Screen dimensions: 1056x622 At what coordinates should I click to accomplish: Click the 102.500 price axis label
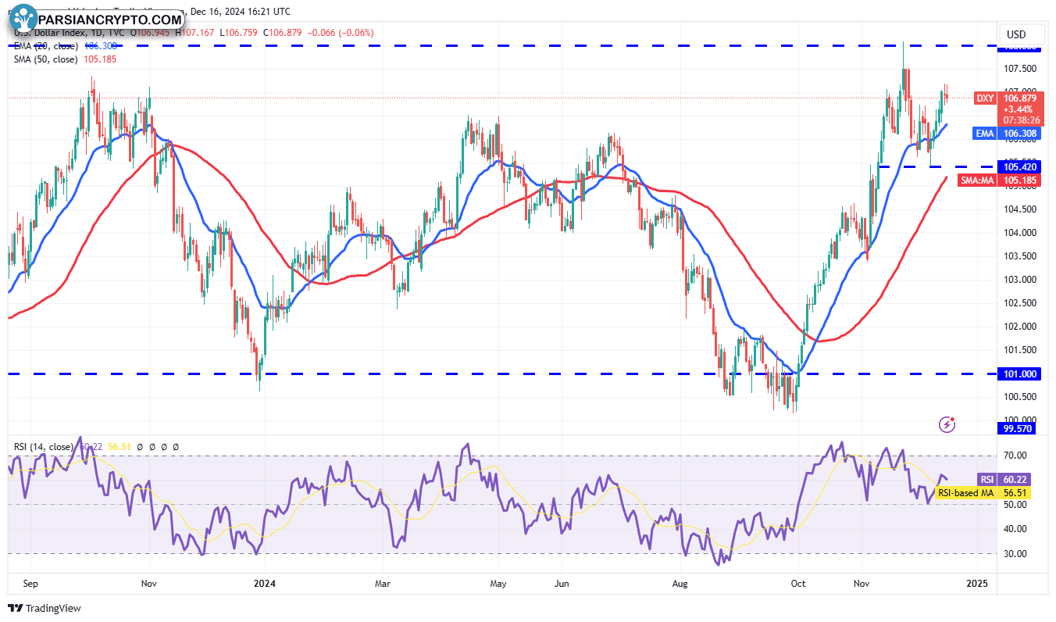[x=1021, y=303]
